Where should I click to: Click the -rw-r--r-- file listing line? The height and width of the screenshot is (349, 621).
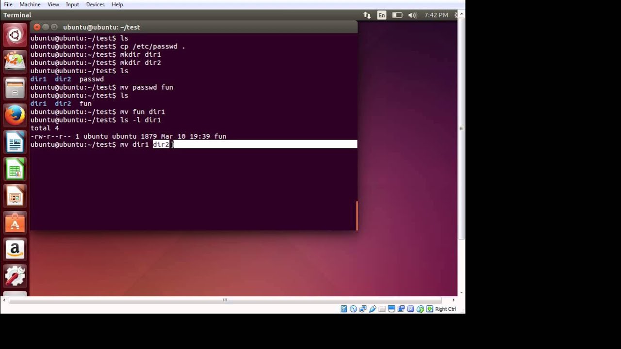(128, 136)
